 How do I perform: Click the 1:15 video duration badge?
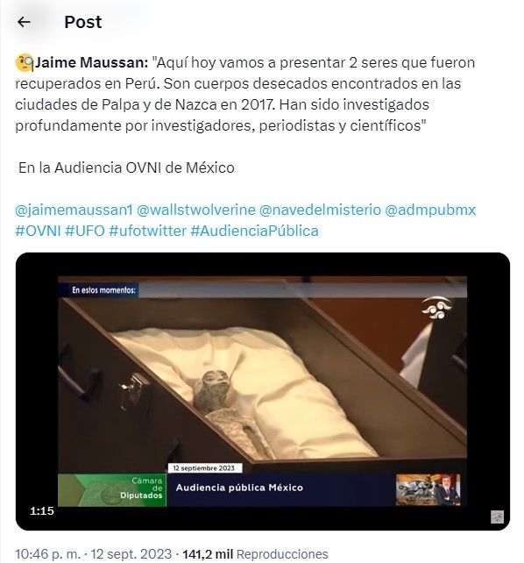(42, 510)
